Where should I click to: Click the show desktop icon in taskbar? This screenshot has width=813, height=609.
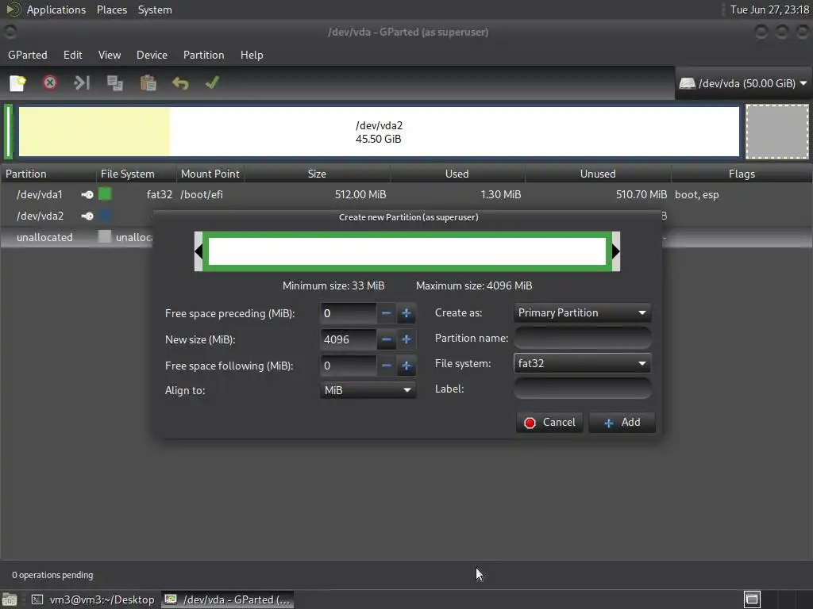coord(10,599)
